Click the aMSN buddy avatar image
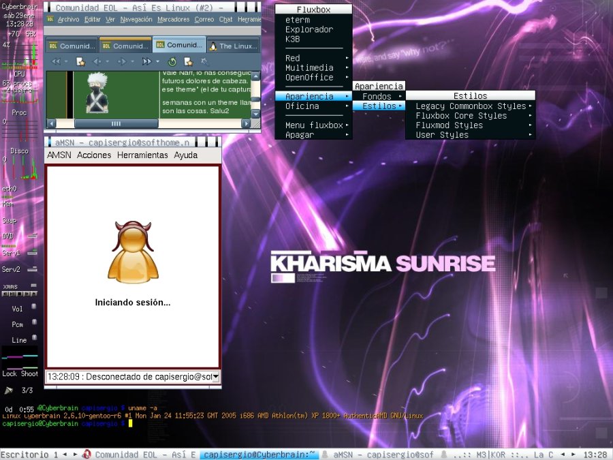 point(133,251)
